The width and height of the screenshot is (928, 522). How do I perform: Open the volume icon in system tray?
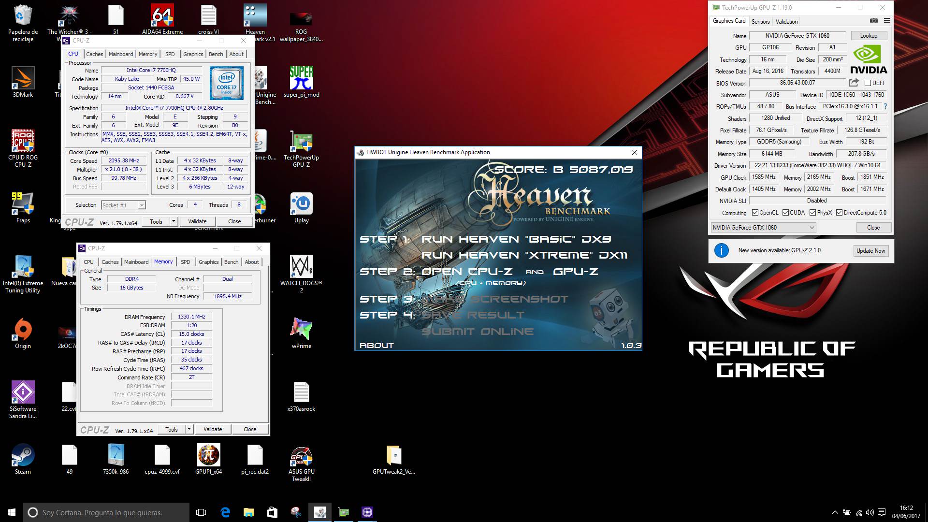[x=870, y=512]
